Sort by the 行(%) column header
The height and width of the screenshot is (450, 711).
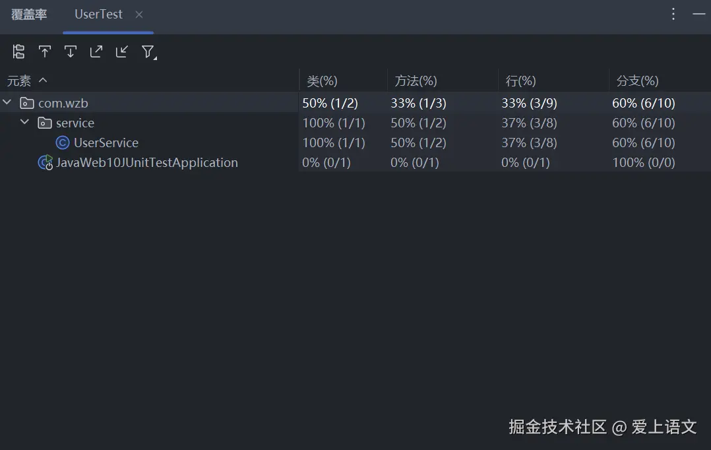tap(520, 81)
